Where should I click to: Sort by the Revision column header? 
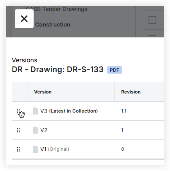tap(131, 92)
